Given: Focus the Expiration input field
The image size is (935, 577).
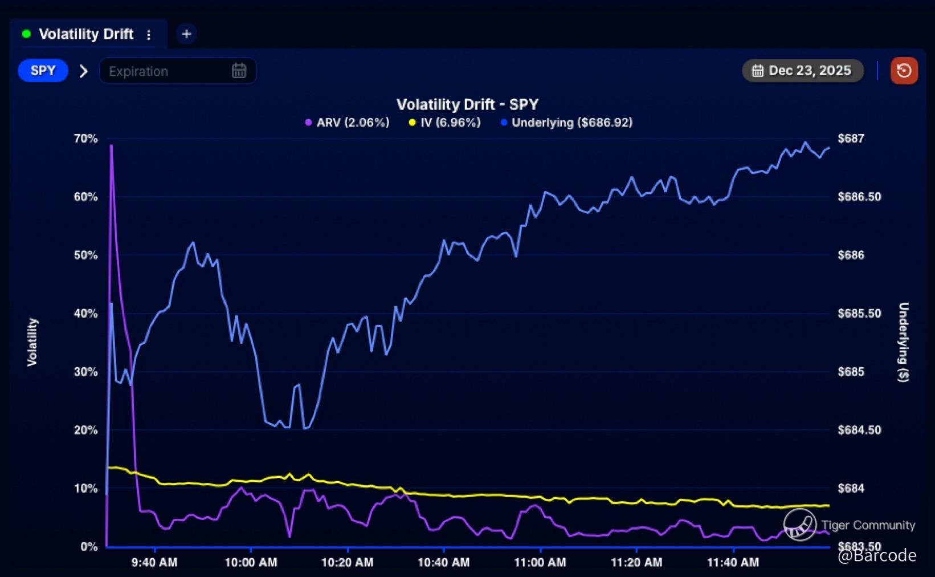Looking at the screenshot, I should point(178,71).
